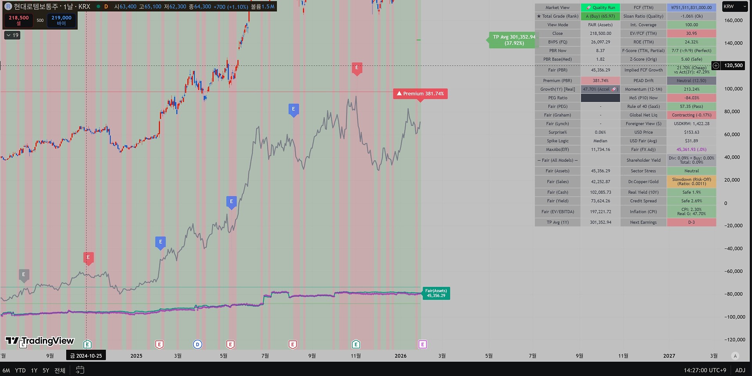Image resolution: width=752 pixels, height=376 pixels.
Task: Click the red earnings E icon before March 2025
Action: point(159,344)
